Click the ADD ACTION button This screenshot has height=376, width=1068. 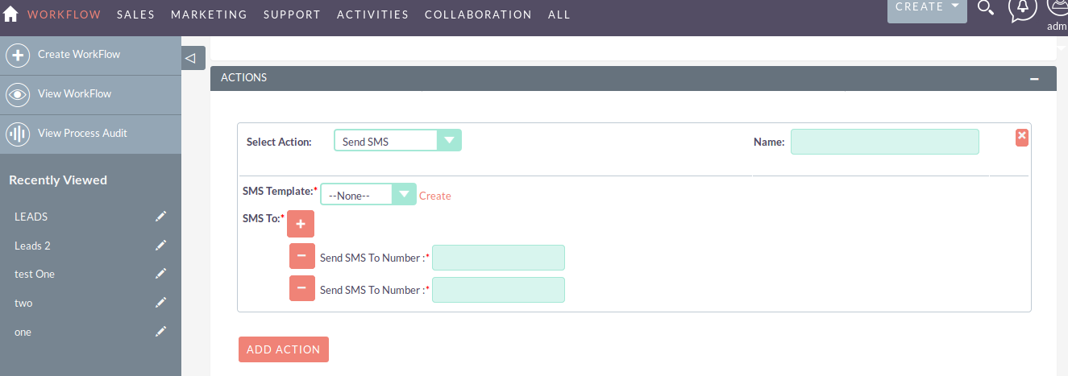pyautogui.click(x=284, y=349)
